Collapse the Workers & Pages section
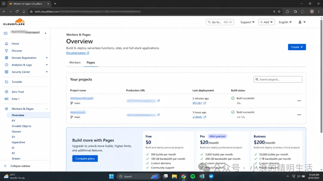 click(x=47, y=109)
